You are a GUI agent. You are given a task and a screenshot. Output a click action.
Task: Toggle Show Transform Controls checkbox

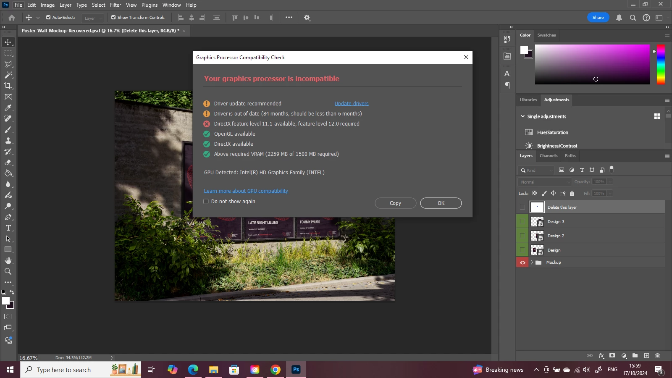[113, 18]
